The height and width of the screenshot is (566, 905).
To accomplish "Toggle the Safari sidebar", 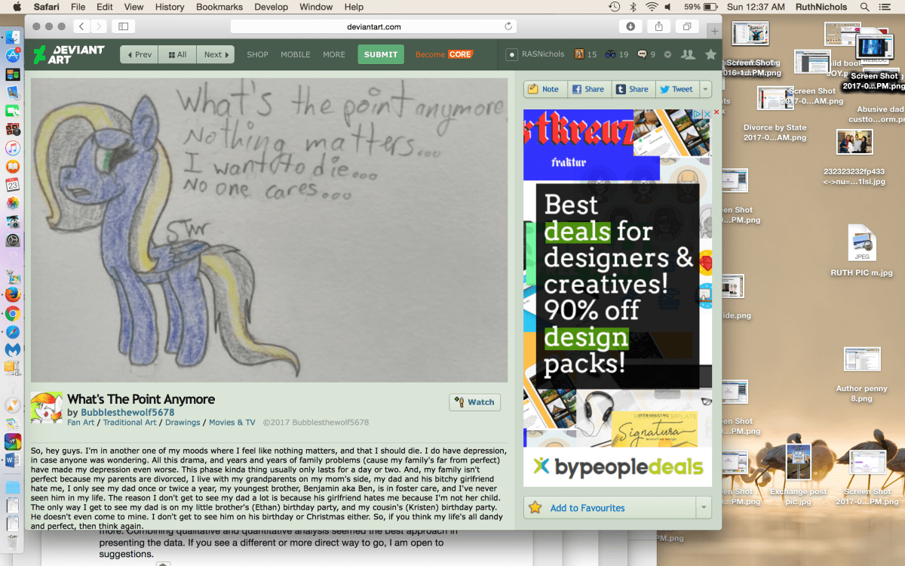I will tap(123, 26).
